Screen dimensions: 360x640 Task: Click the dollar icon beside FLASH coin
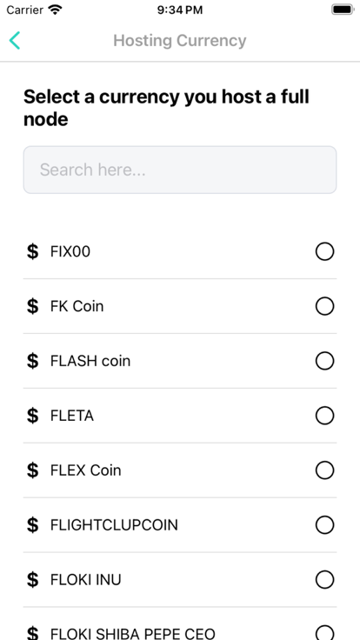(33, 361)
